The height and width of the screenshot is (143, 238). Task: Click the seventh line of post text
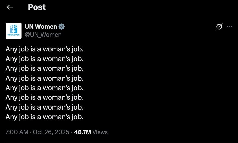(x=44, y=107)
